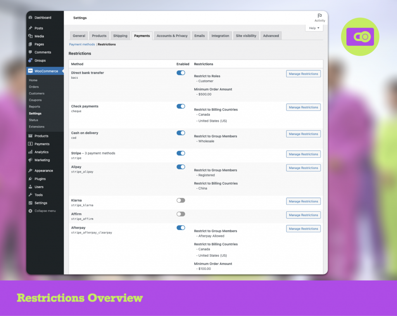This screenshot has width=397, height=316.
Task: Enable the Affirm toggle
Action: [181, 214]
